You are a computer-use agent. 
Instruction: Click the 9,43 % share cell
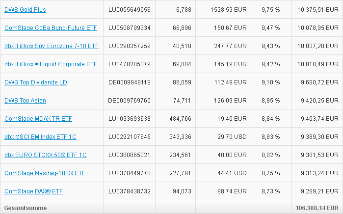coord(271,46)
